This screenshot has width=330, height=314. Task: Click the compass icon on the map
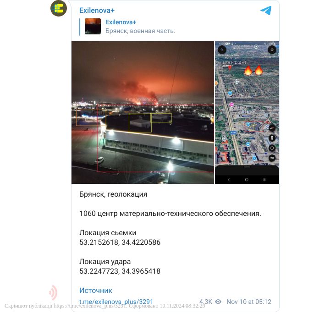[272, 128]
